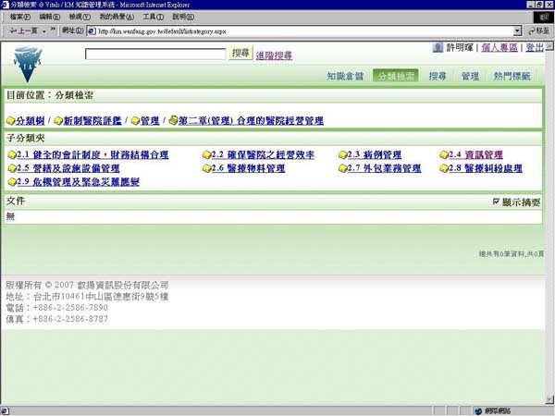
Task: Click folder icon beside 2.1 健全的會計制度
Action: click(x=11, y=155)
